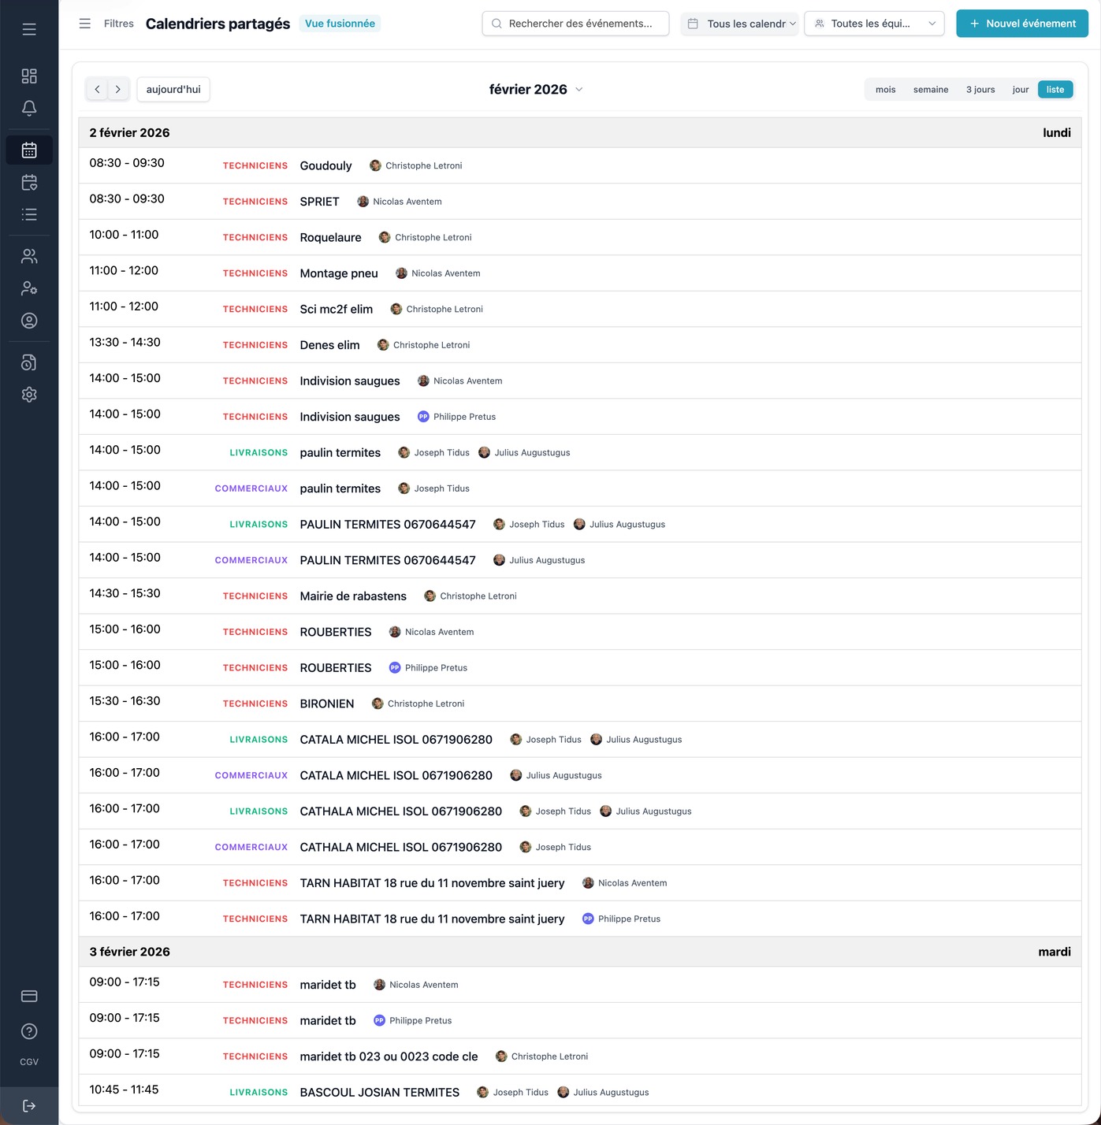Viewport: 1101px width, 1125px height.
Task: Open the Tous les calendriers dropdown
Action: tap(739, 24)
